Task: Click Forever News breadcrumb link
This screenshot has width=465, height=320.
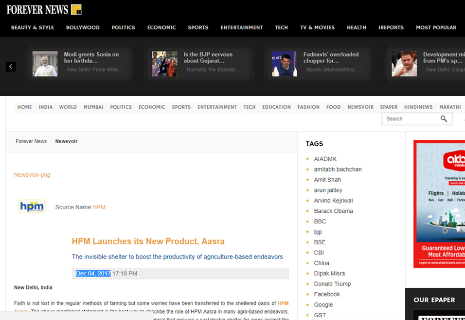Action: (31, 141)
